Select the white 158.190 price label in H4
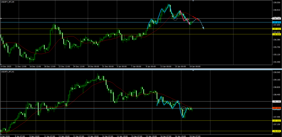 click(x=277, y=19)
